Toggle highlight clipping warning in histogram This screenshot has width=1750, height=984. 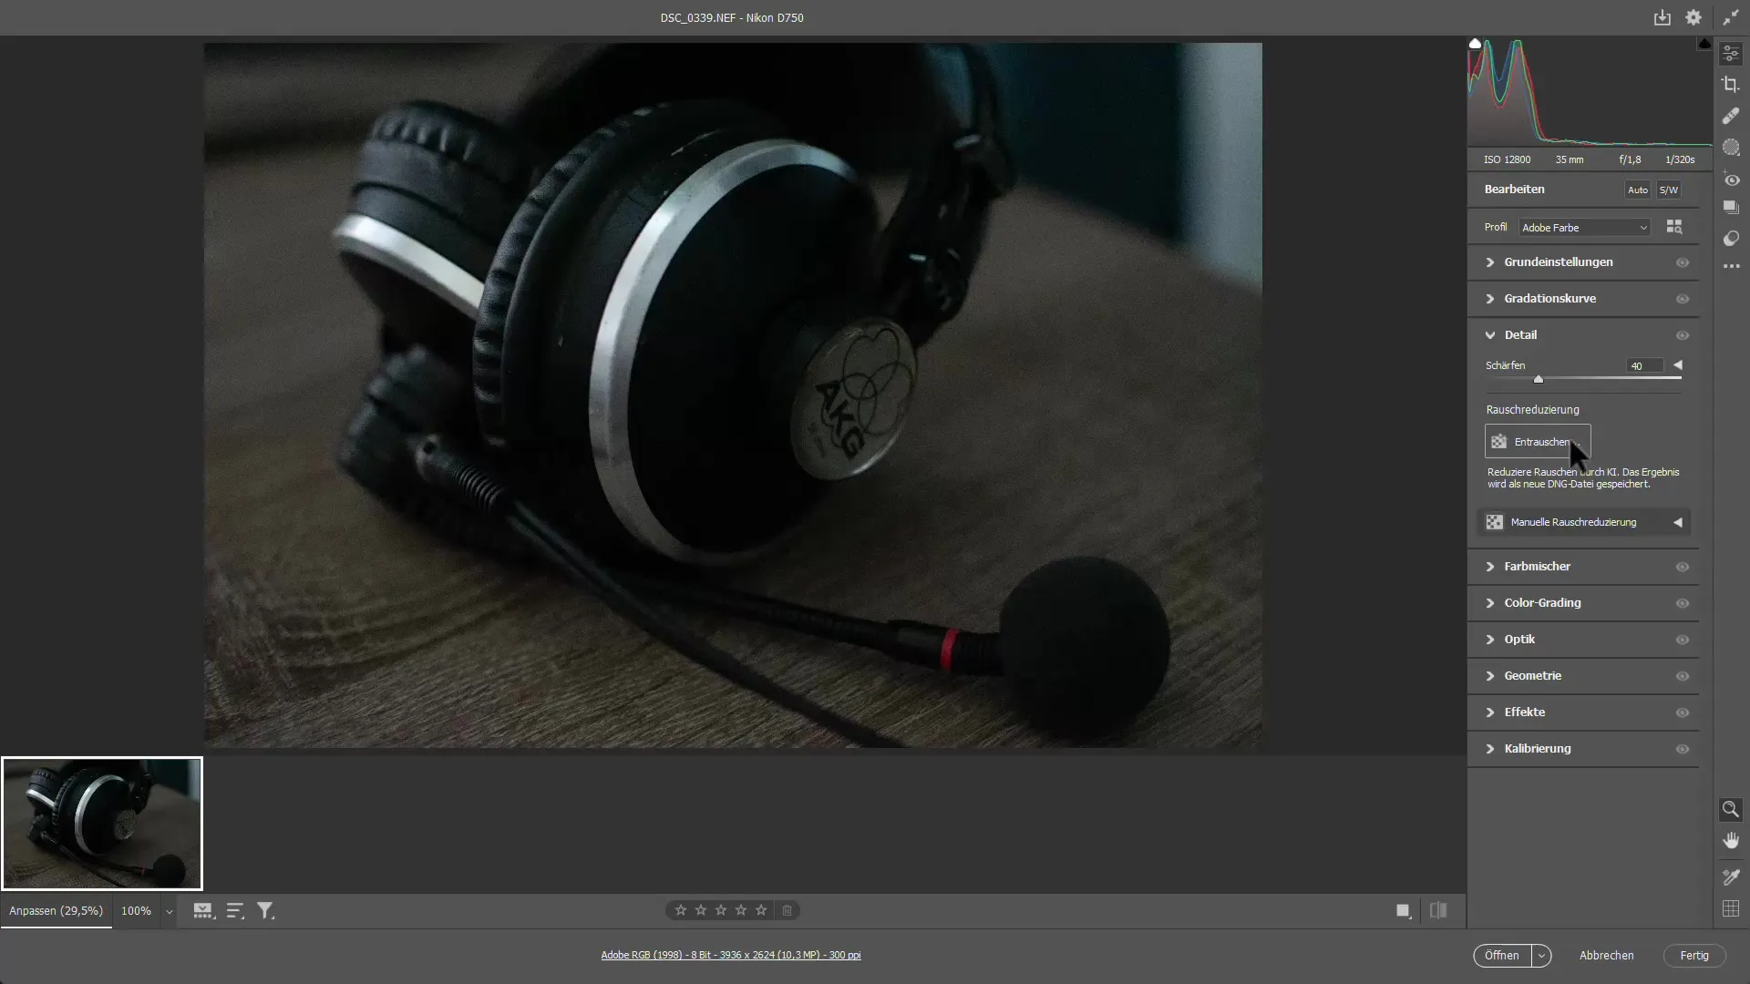point(1704,44)
